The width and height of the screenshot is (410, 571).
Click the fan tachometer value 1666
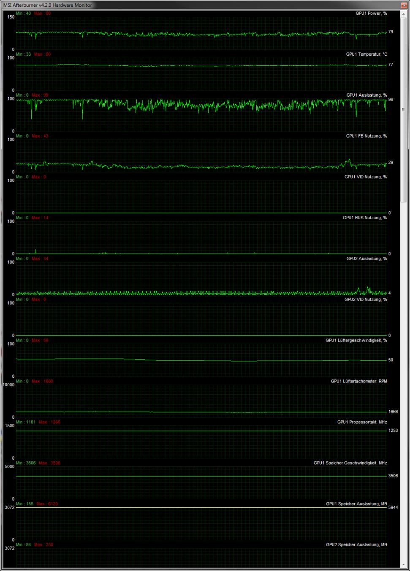coord(393,412)
